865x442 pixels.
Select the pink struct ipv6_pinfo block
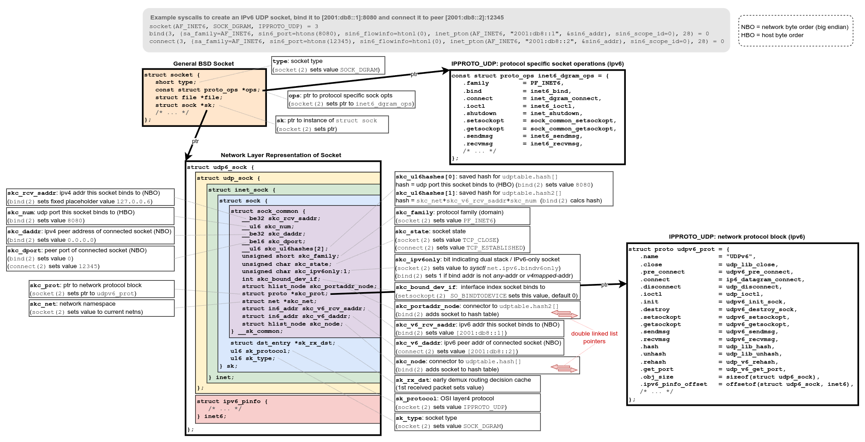(288, 409)
